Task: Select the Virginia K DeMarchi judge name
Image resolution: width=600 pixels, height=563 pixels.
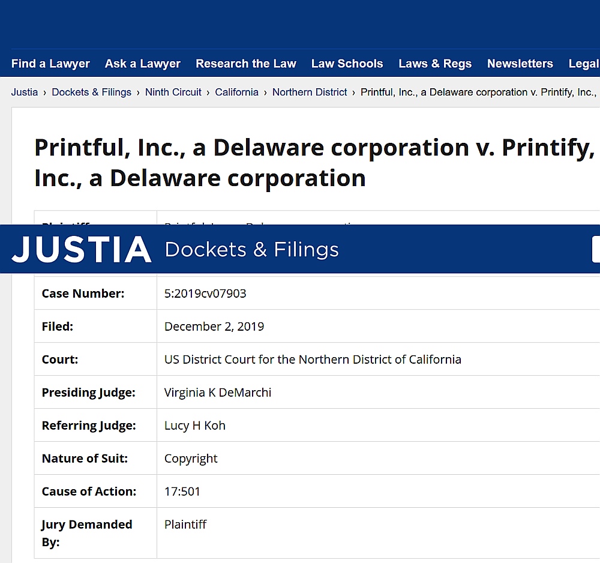Action: [x=218, y=393]
